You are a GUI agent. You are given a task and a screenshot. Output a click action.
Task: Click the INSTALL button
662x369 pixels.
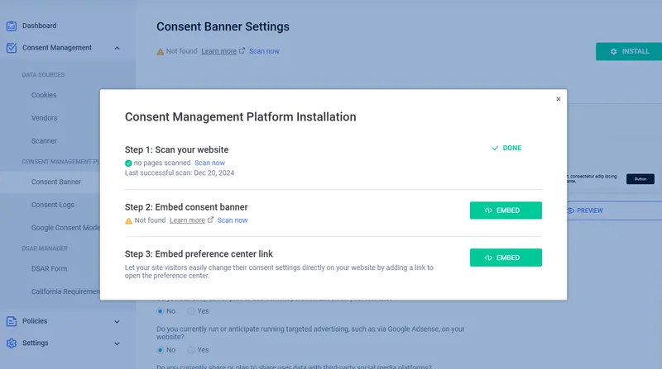pyautogui.click(x=629, y=51)
